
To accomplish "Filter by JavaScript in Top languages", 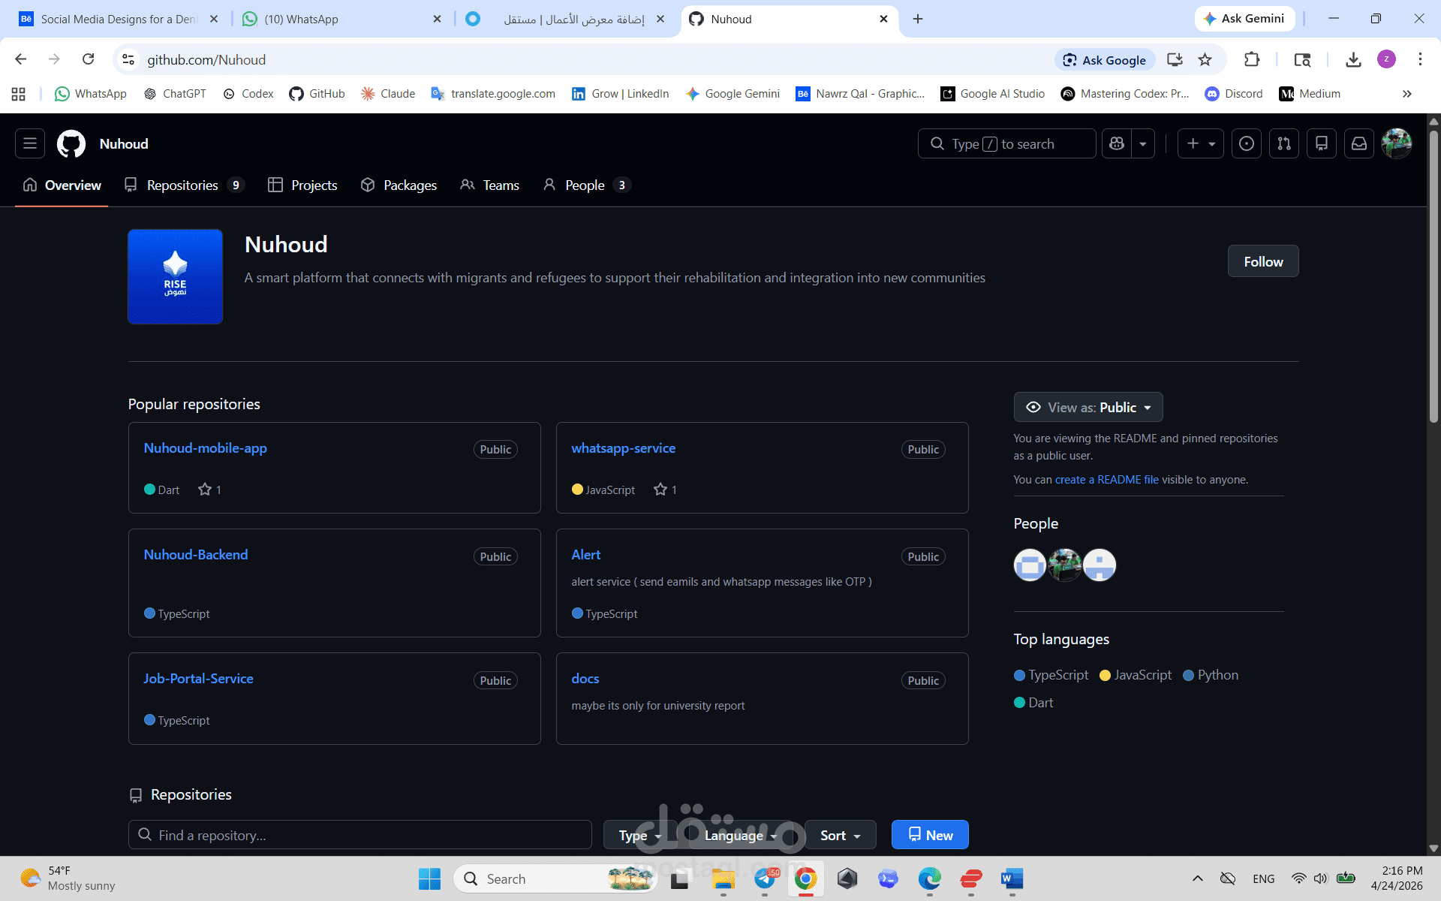I will pyautogui.click(x=1136, y=675).
